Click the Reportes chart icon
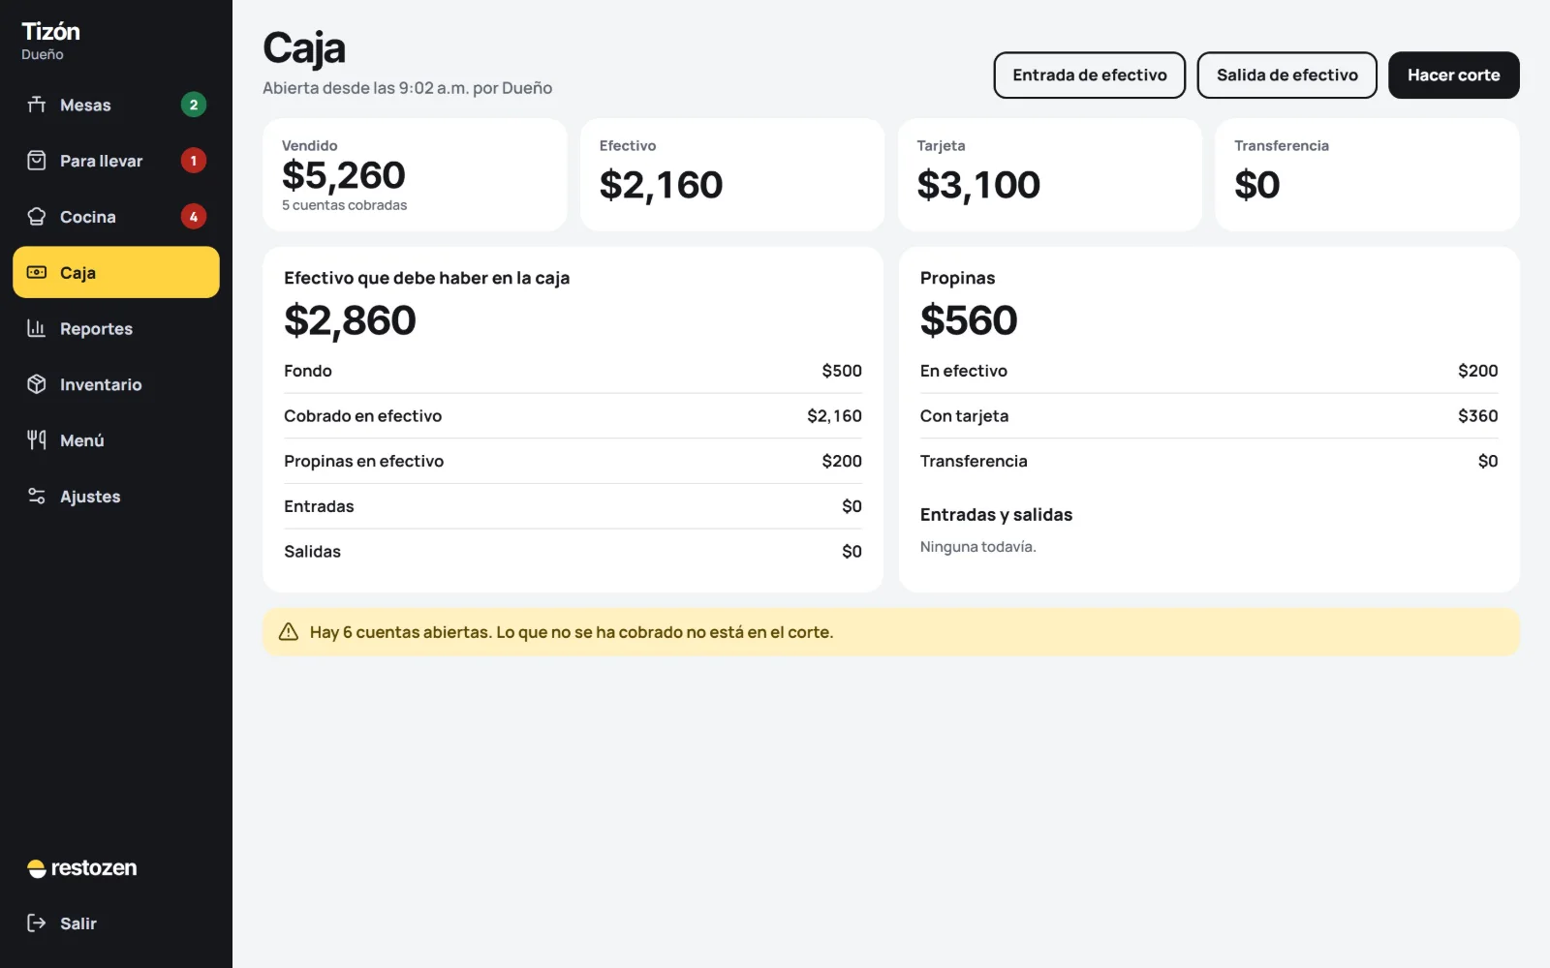The width and height of the screenshot is (1550, 968). click(x=37, y=328)
